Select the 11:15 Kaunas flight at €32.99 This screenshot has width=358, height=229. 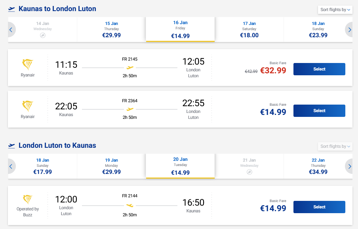[319, 69]
